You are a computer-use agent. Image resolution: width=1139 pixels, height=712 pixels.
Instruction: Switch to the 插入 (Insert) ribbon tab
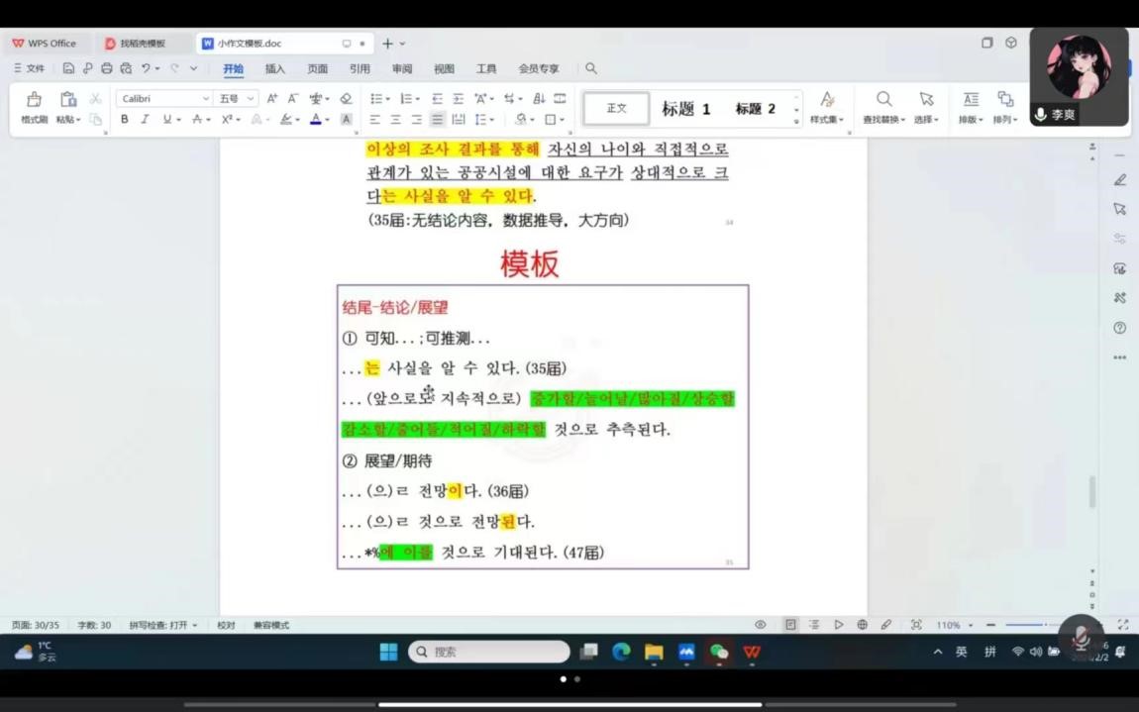pos(274,69)
